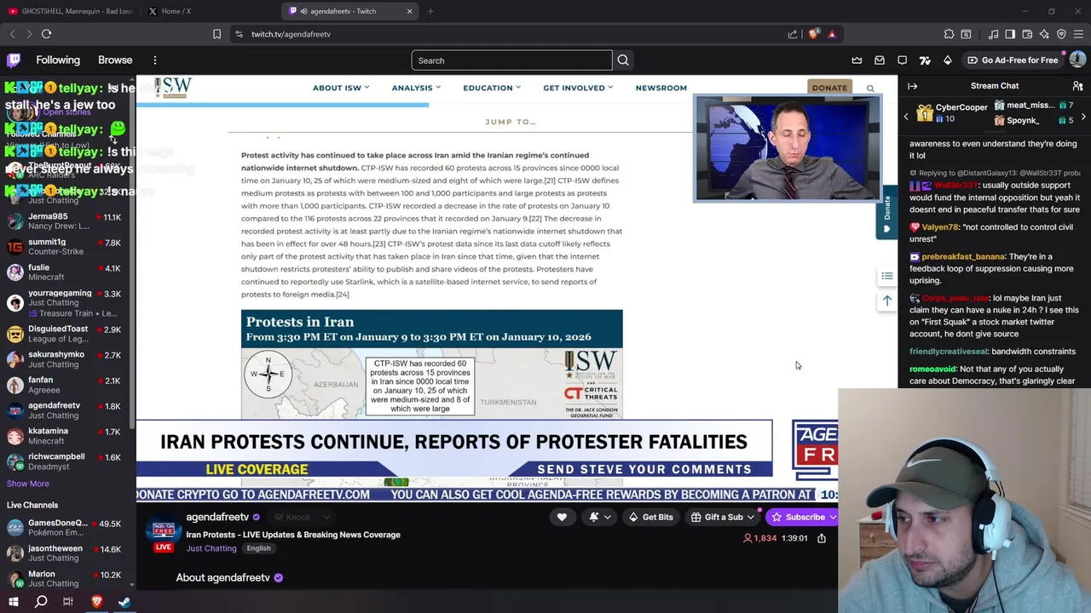The width and height of the screenshot is (1091, 613).
Task: Open summit1g channel in sidebar
Action: [x=66, y=247]
